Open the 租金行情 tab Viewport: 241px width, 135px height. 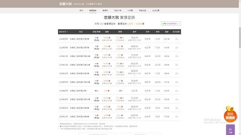tap(117, 10)
